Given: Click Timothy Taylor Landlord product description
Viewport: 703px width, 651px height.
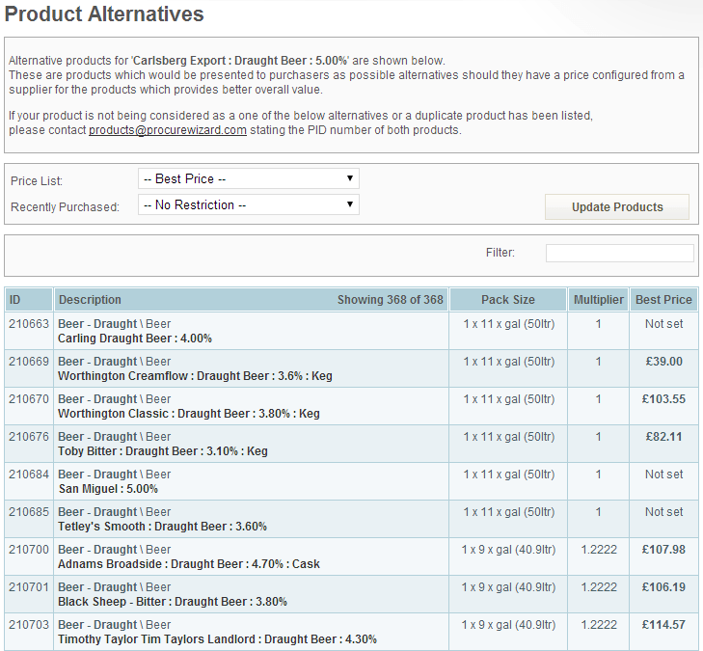Looking at the screenshot, I should point(217,639).
